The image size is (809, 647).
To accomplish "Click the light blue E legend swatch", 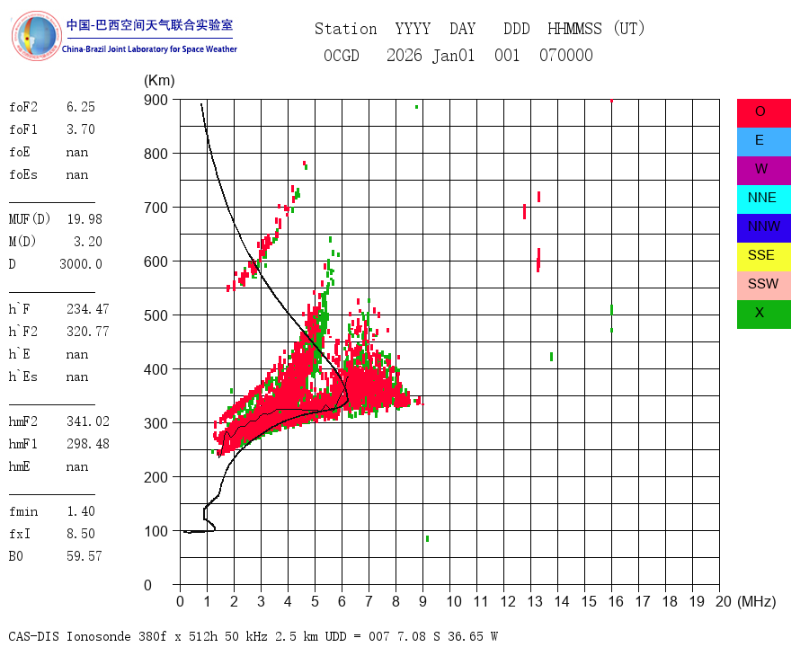I will 763,142.
